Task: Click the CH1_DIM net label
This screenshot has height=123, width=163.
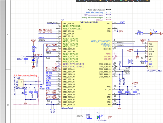Action: 51,93
